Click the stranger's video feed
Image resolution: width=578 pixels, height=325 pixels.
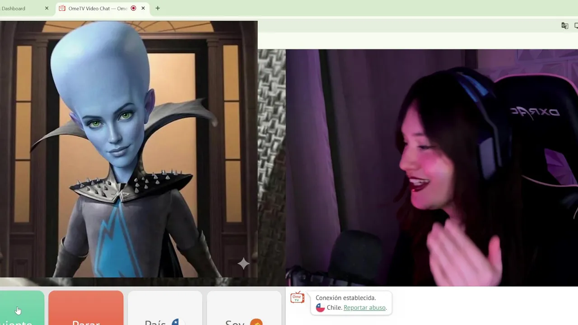[x=129, y=149]
